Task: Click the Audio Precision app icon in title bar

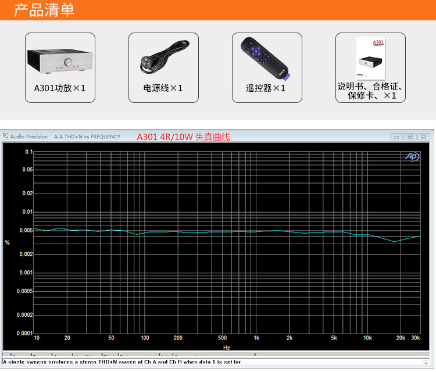Action: click(6, 136)
